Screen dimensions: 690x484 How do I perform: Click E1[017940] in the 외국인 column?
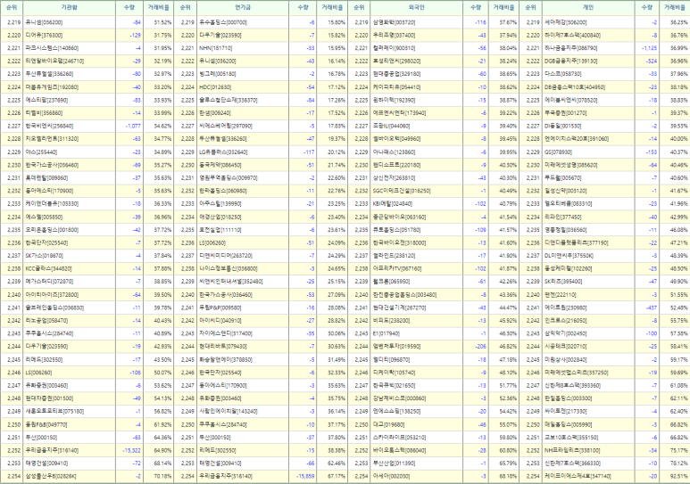pos(386,333)
